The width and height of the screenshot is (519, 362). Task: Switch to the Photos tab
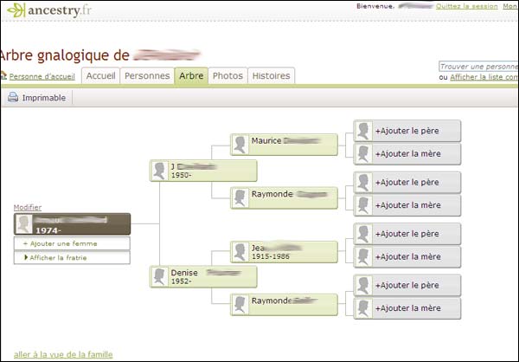227,76
